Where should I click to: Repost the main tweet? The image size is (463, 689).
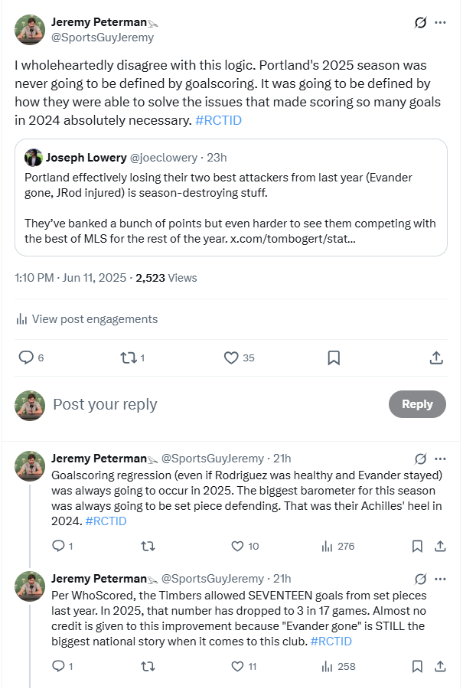[x=127, y=358]
